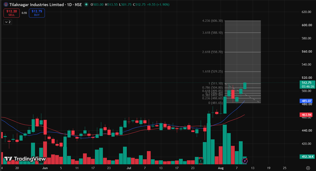The height and width of the screenshot is (171, 316).
Task: Select the Fib level label 1.618 (529.25)
Action: (213, 71)
